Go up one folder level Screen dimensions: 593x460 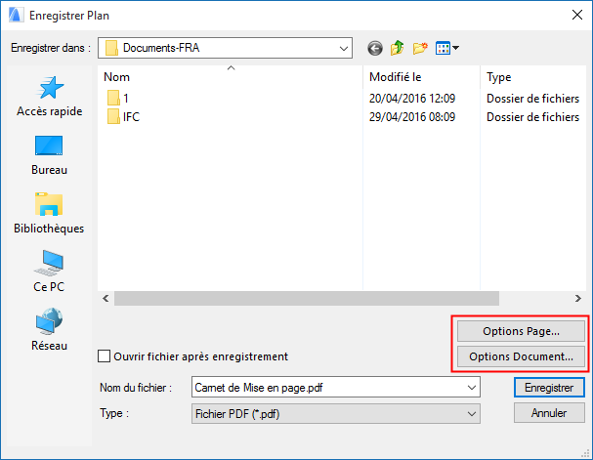pyautogui.click(x=398, y=47)
